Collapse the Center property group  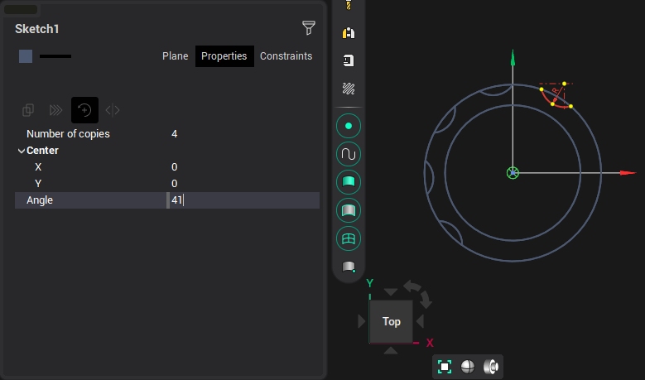[x=22, y=151]
